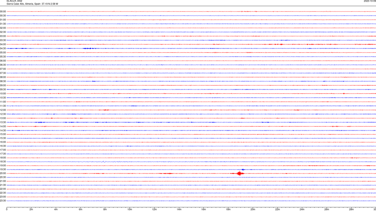Select the 10:00 time row label
Screen dimensions: 376x211
click(x=3, y=93)
